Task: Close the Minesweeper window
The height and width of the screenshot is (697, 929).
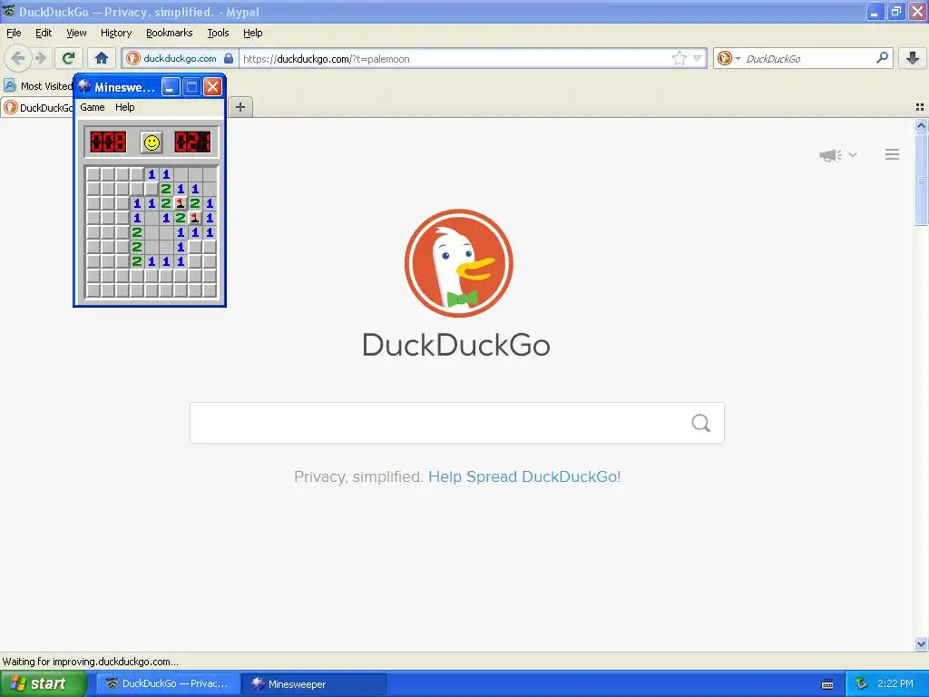Action: pyautogui.click(x=212, y=87)
